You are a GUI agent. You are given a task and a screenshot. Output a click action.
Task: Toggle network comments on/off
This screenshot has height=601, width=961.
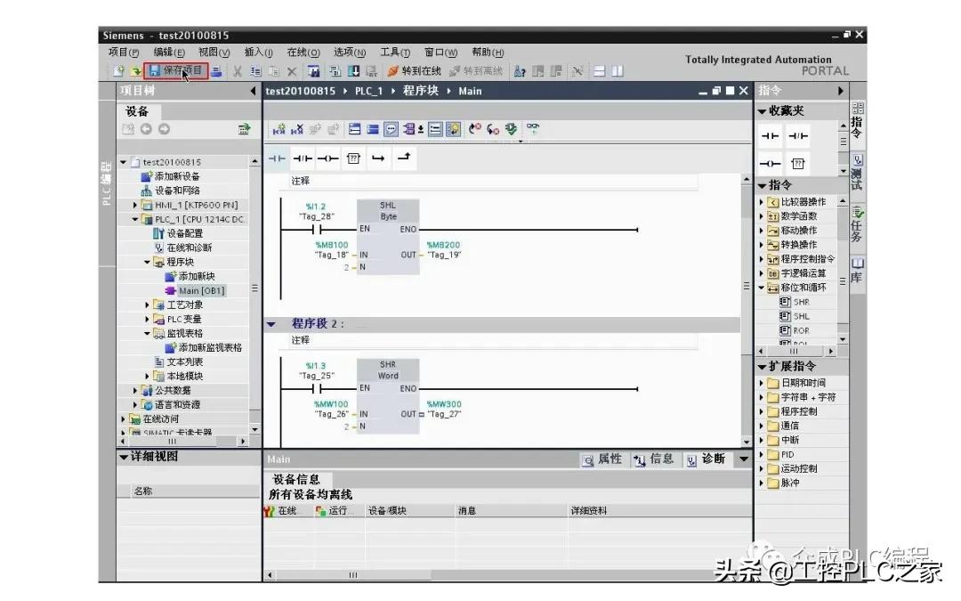coord(435,129)
